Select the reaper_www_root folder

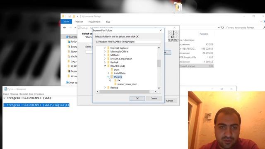point(127,84)
